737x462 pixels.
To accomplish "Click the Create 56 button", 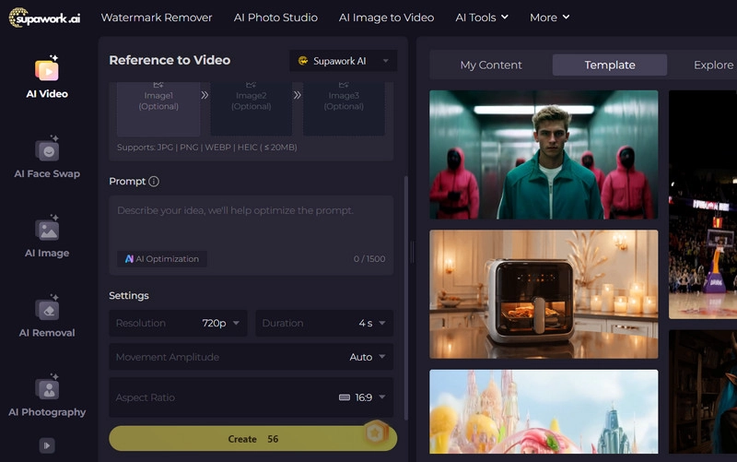I will tap(252, 438).
